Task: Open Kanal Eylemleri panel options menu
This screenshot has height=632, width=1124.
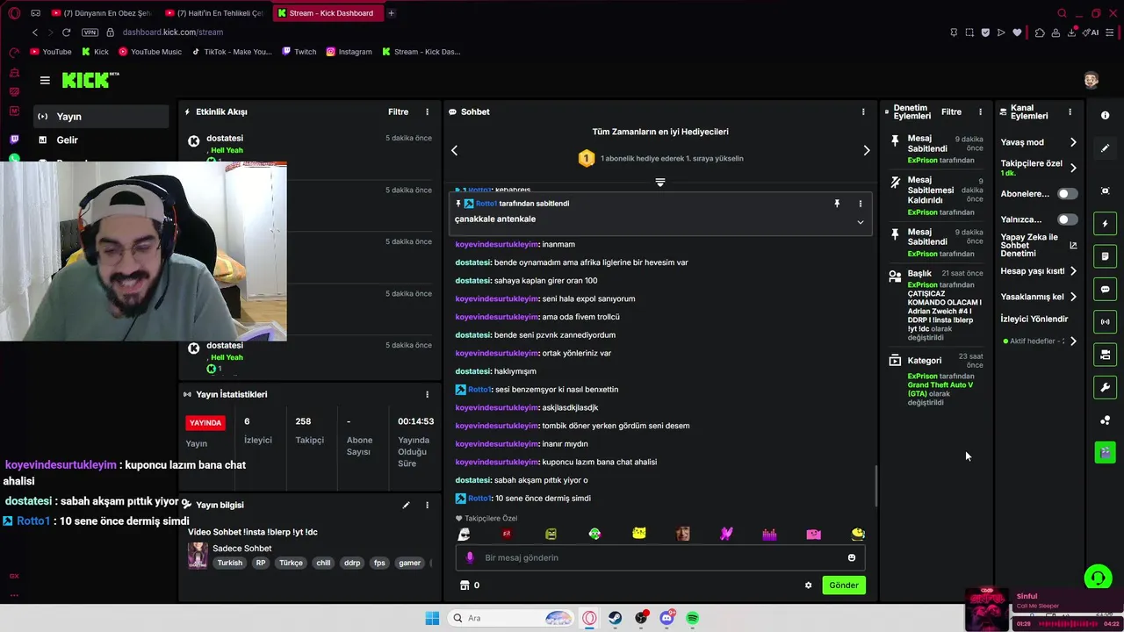Action: click(x=1070, y=112)
